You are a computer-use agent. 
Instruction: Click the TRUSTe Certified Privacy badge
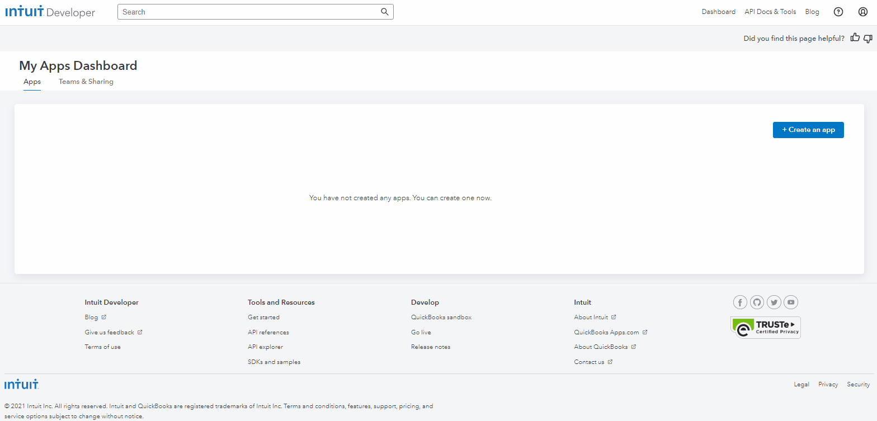[x=765, y=328]
